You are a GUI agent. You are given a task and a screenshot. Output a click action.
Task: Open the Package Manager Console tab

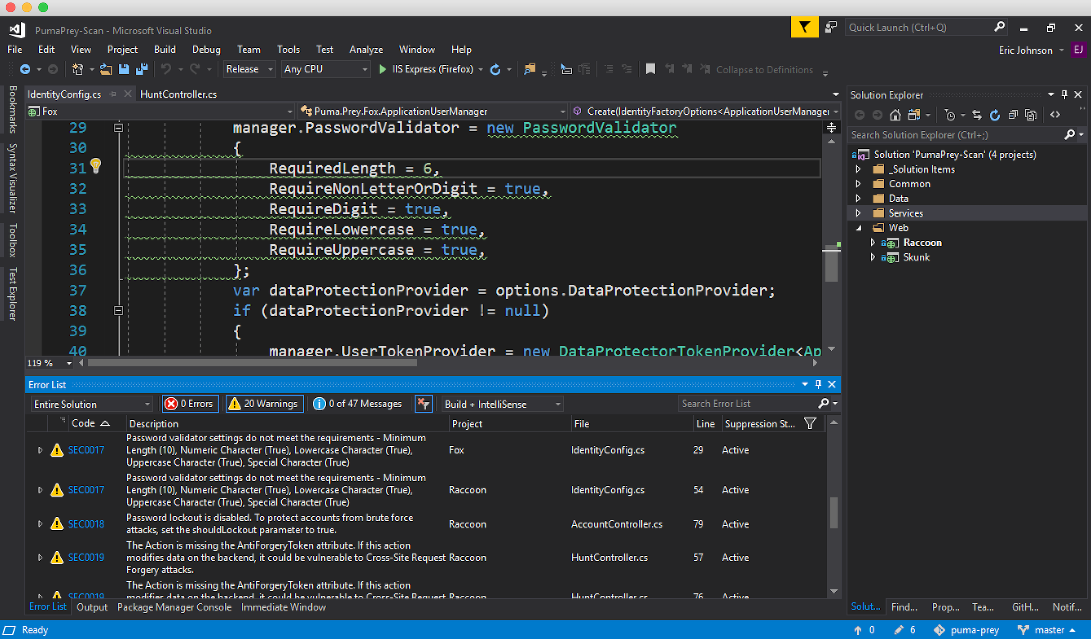point(174,607)
